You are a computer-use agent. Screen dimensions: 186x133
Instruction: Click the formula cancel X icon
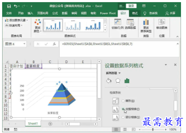coord(38,44)
